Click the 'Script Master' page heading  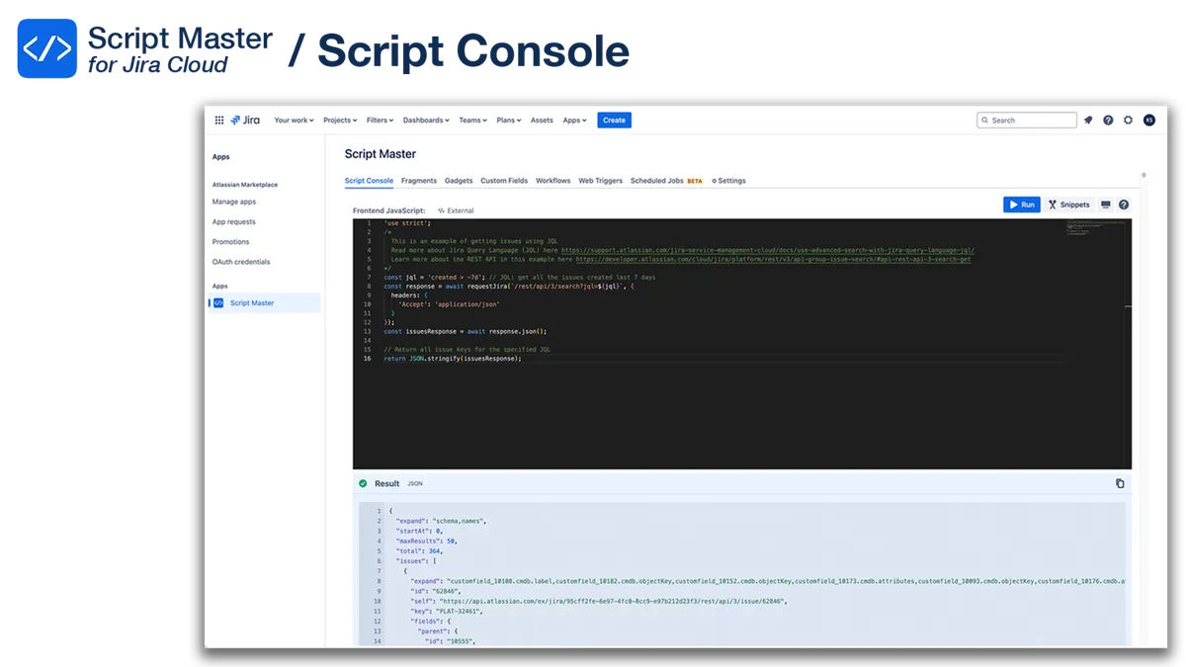[x=381, y=154]
